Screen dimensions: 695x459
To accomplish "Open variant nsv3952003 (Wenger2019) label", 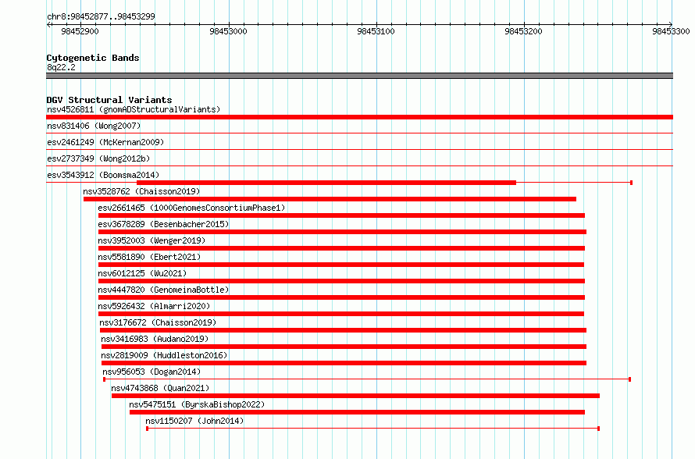I will (x=151, y=240).
